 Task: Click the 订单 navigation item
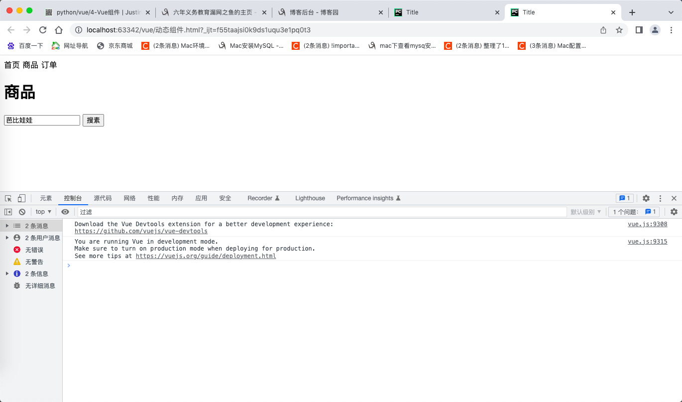[x=49, y=65]
